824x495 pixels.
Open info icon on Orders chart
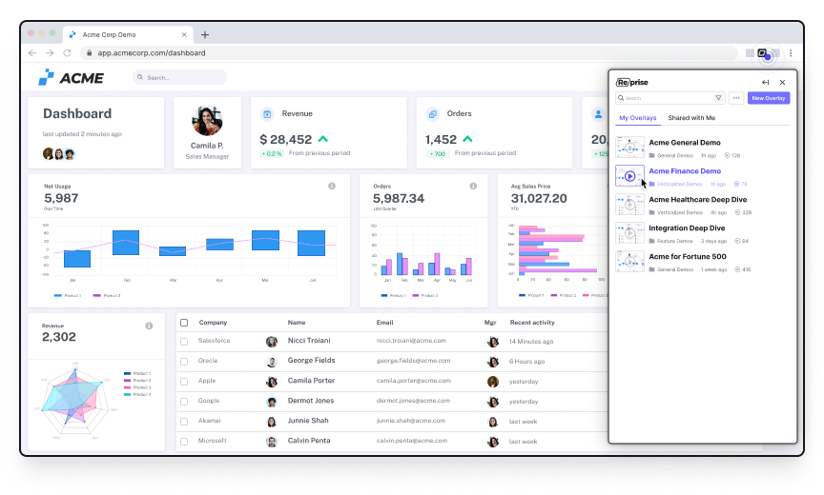pos(473,187)
